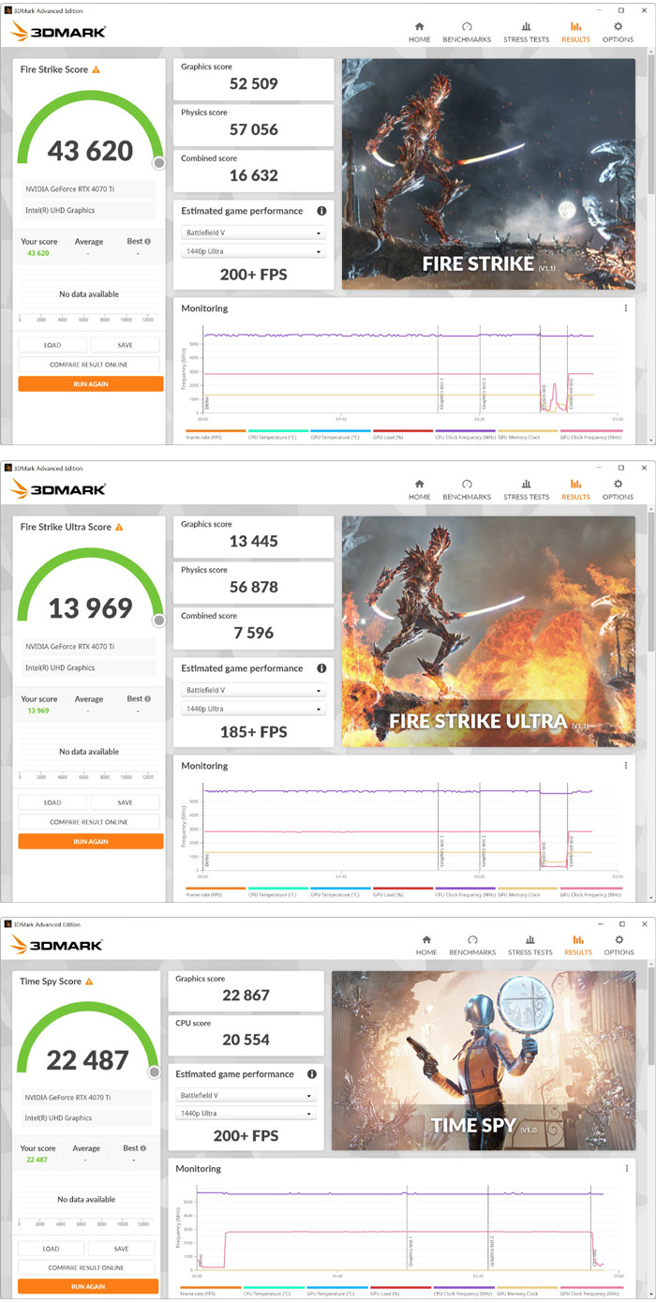656x1303 pixels.
Task: Click the TIME SPY benchmark artwork
Action: coord(484,1060)
